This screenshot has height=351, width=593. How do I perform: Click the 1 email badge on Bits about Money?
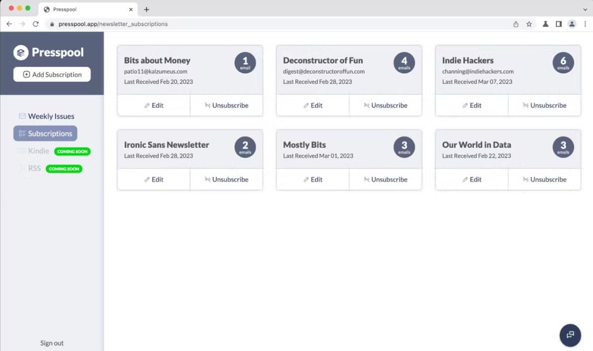click(245, 63)
